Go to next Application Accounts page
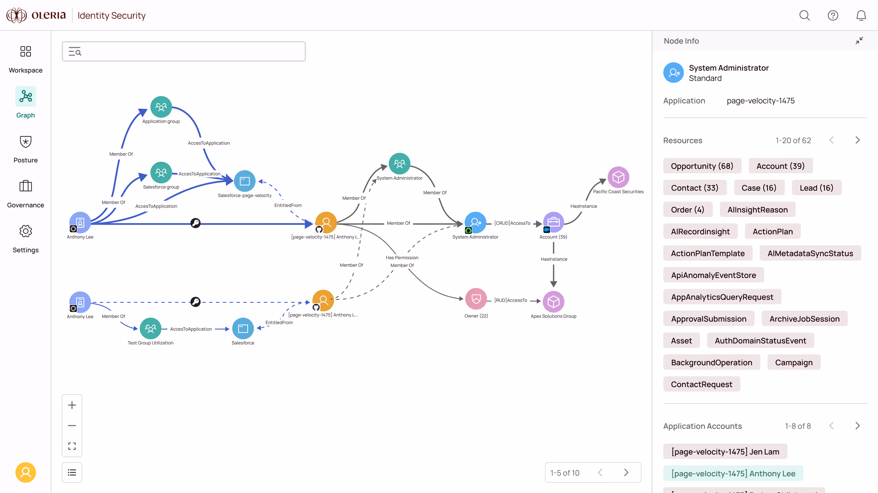 click(857, 426)
